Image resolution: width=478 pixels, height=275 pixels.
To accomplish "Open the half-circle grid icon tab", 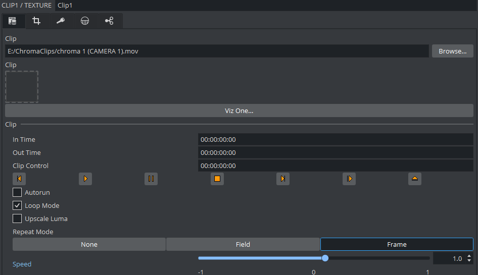I will coord(85,21).
